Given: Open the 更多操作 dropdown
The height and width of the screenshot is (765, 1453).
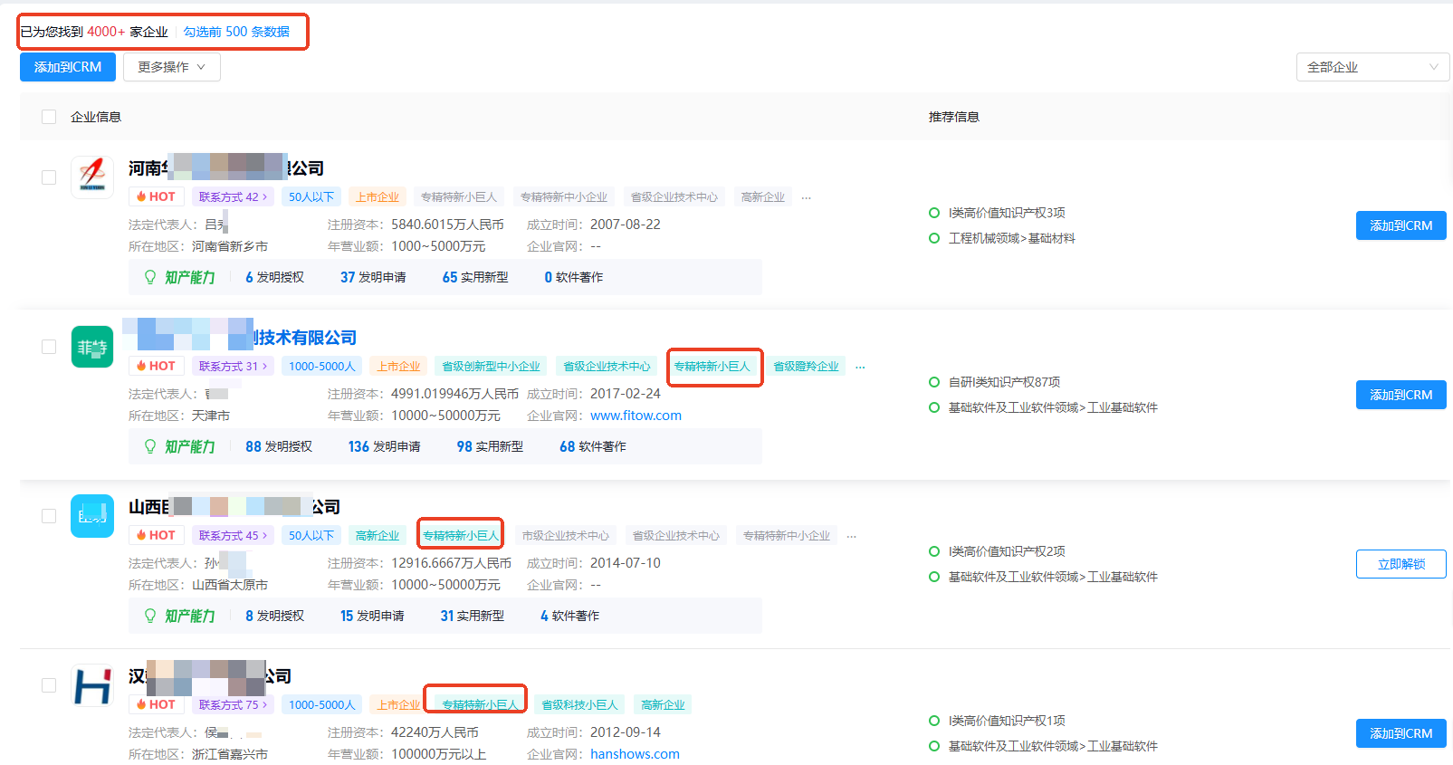Looking at the screenshot, I should 172,67.
